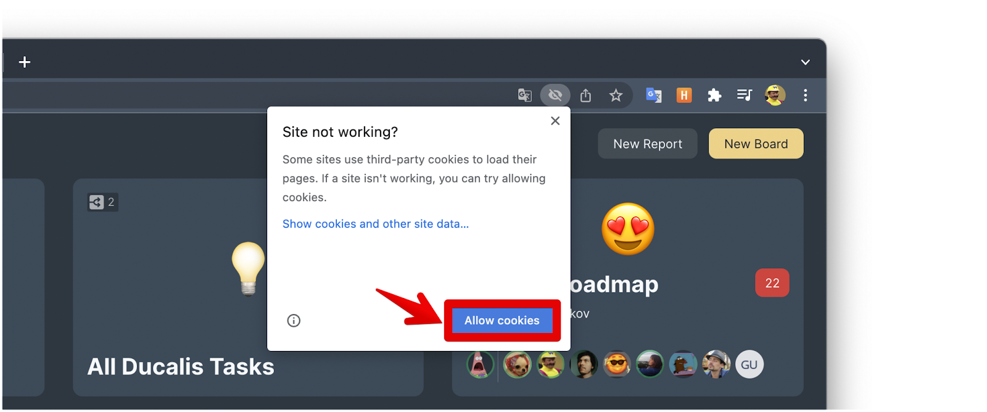Click the info icon in cookies popup
This screenshot has width=987, height=412.
click(x=294, y=321)
